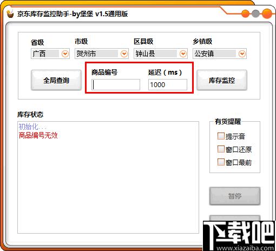Click the gray circle window button
Viewport: 276px width, 251px height.
point(255,14)
